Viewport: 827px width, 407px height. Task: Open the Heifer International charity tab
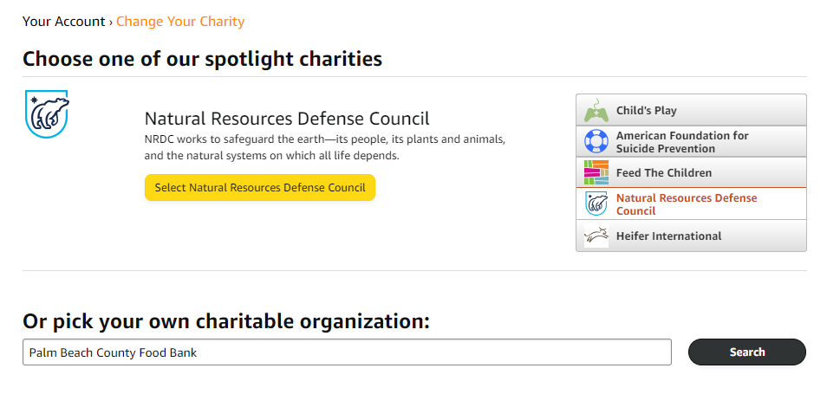[x=691, y=236]
